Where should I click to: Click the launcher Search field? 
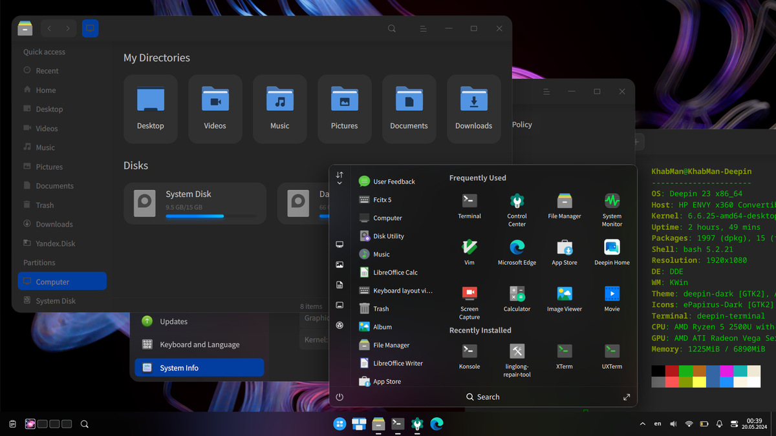point(483,397)
